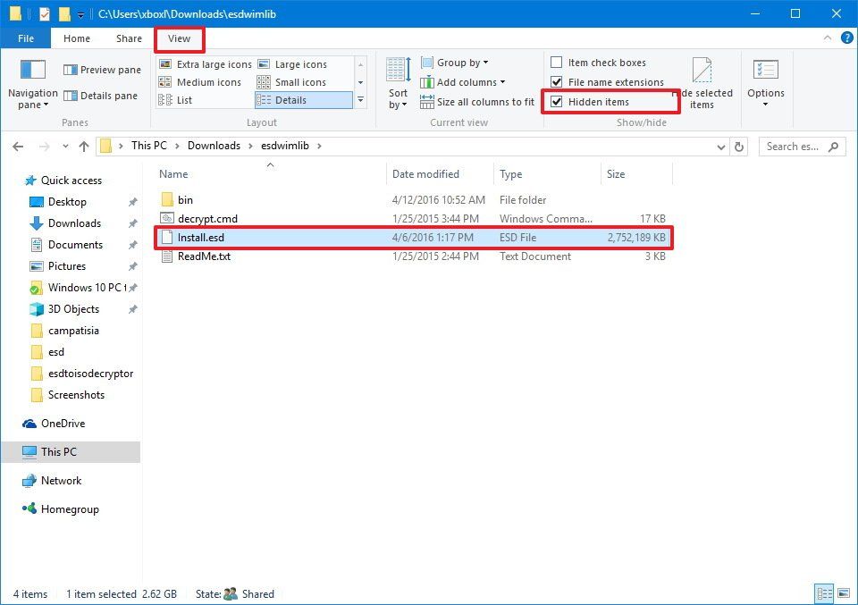
Task: Open the Share ribbon tab
Action: (128, 38)
